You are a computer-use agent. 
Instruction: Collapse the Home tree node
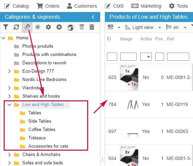[x=3, y=38]
